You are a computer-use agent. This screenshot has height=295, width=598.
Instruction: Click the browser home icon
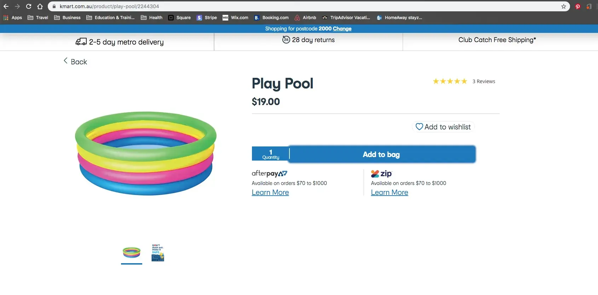tap(40, 6)
